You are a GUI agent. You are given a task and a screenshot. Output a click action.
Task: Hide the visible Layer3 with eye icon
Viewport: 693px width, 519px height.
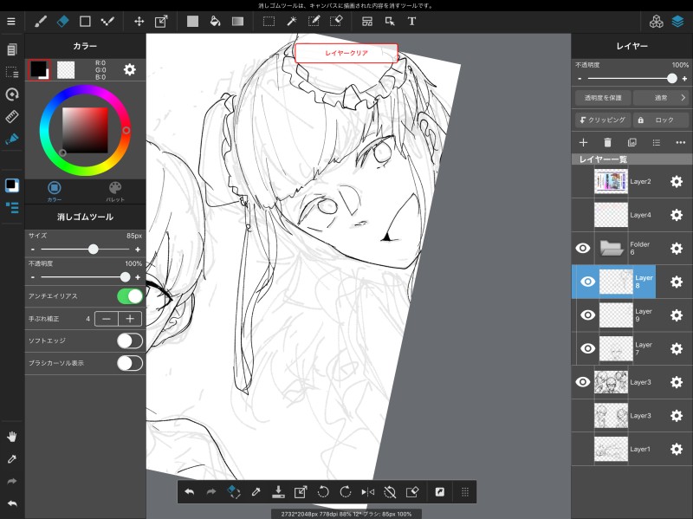click(583, 382)
